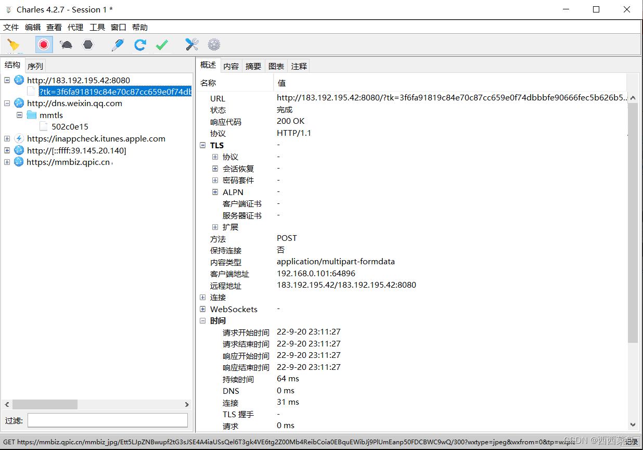Click inside the 过滤 filter input field
This screenshot has height=450, width=643.
tap(107, 420)
